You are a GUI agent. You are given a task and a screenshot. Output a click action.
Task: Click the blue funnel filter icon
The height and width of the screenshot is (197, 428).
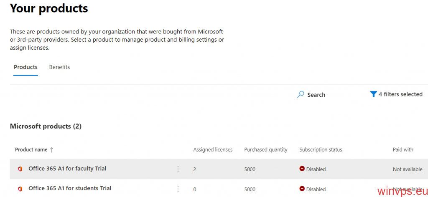point(373,94)
